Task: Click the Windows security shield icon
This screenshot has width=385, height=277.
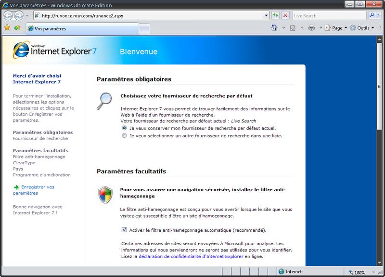Action: [x=105, y=195]
